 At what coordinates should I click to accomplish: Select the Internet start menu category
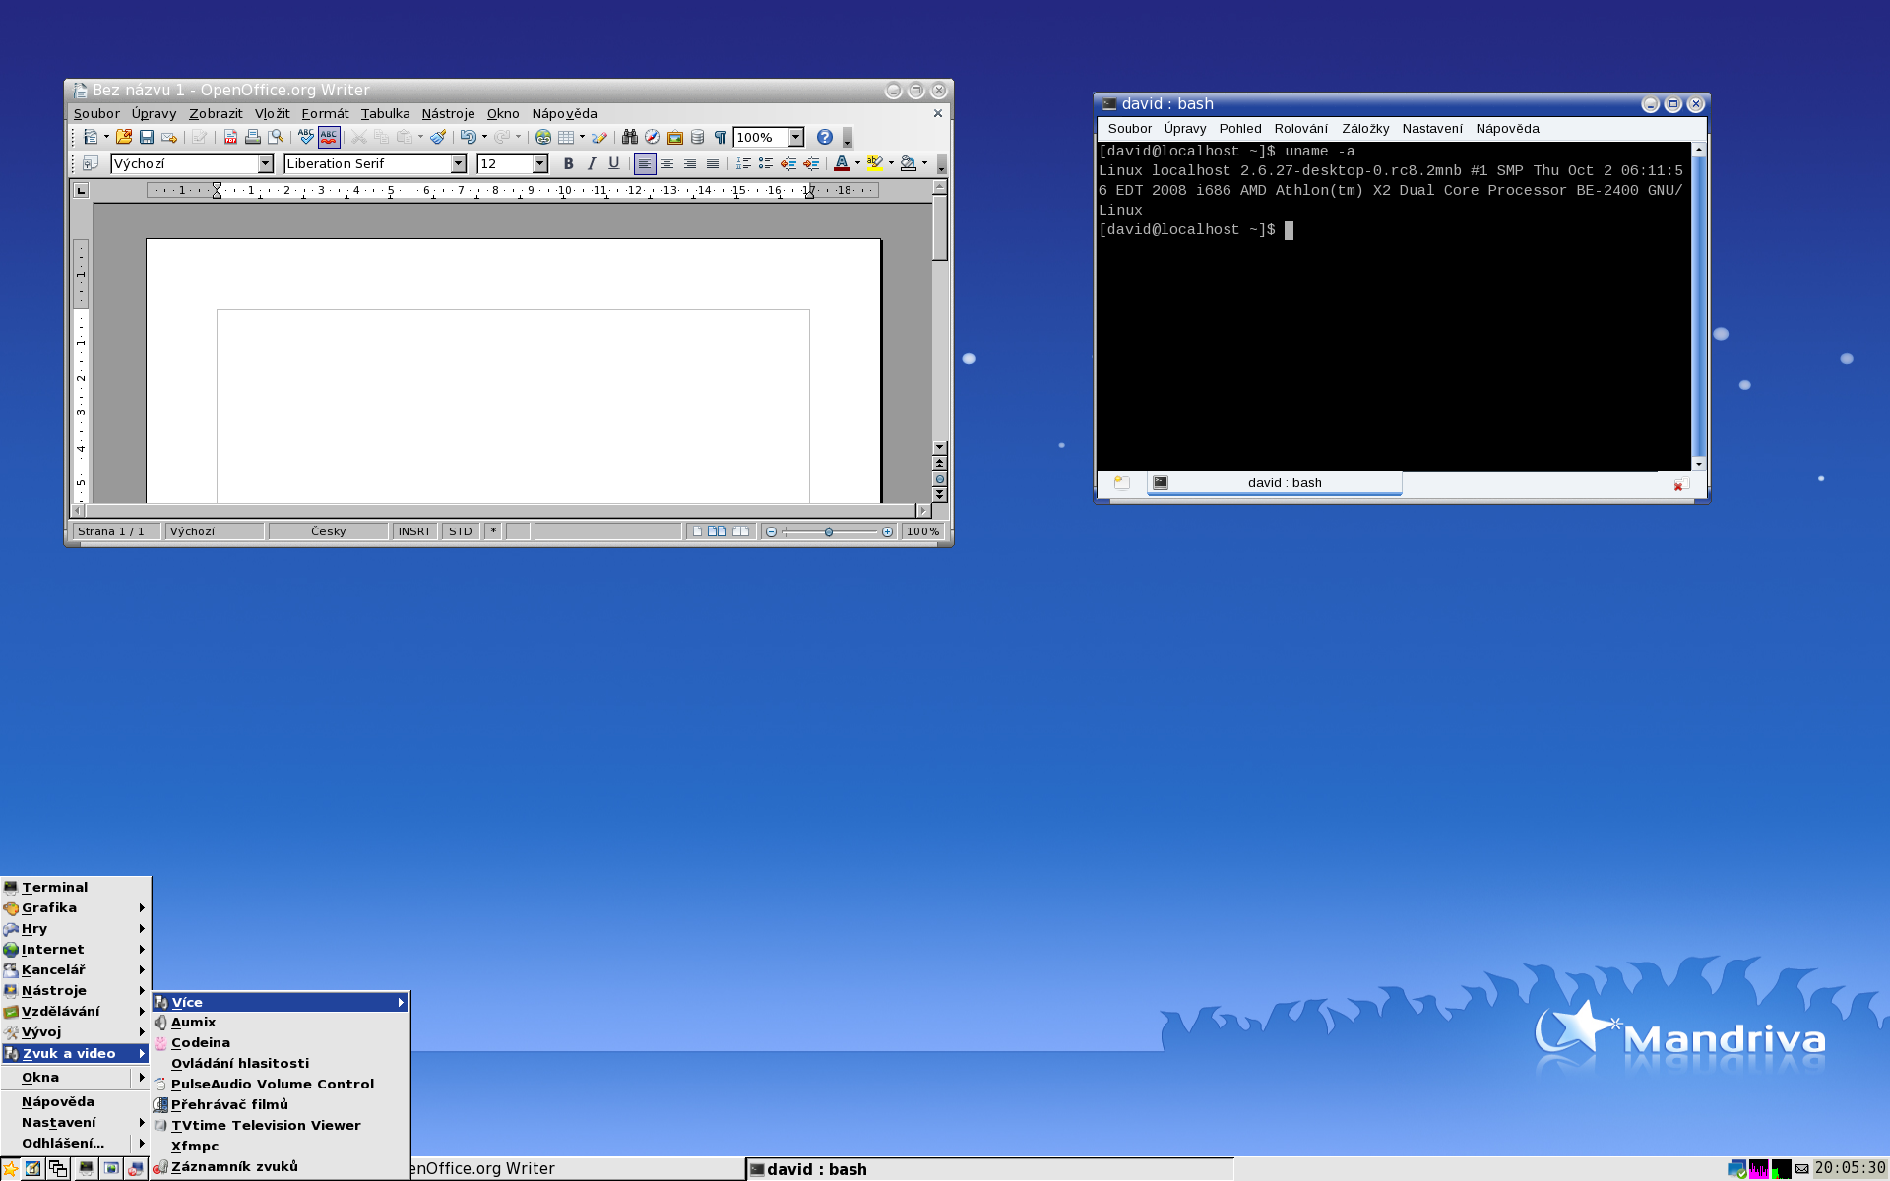[76, 949]
